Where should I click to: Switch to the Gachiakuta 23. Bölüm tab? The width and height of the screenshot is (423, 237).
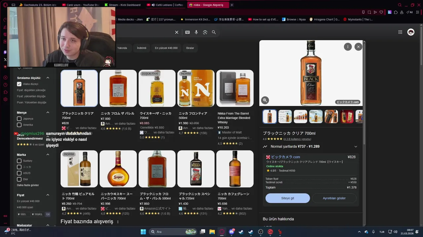pyautogui.click(x=38, y=5)
